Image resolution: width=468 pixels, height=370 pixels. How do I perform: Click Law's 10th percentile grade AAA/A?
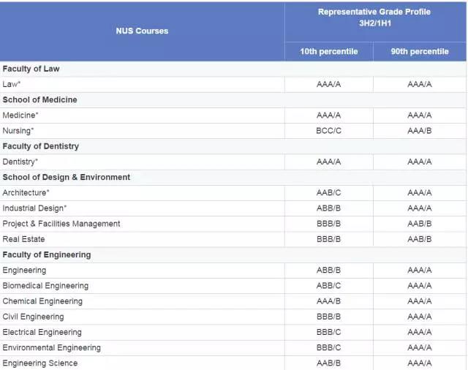click(328, 84)
